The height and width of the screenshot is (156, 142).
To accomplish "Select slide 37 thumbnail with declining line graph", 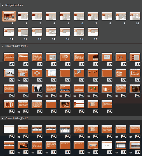I will tap(135, 73).
